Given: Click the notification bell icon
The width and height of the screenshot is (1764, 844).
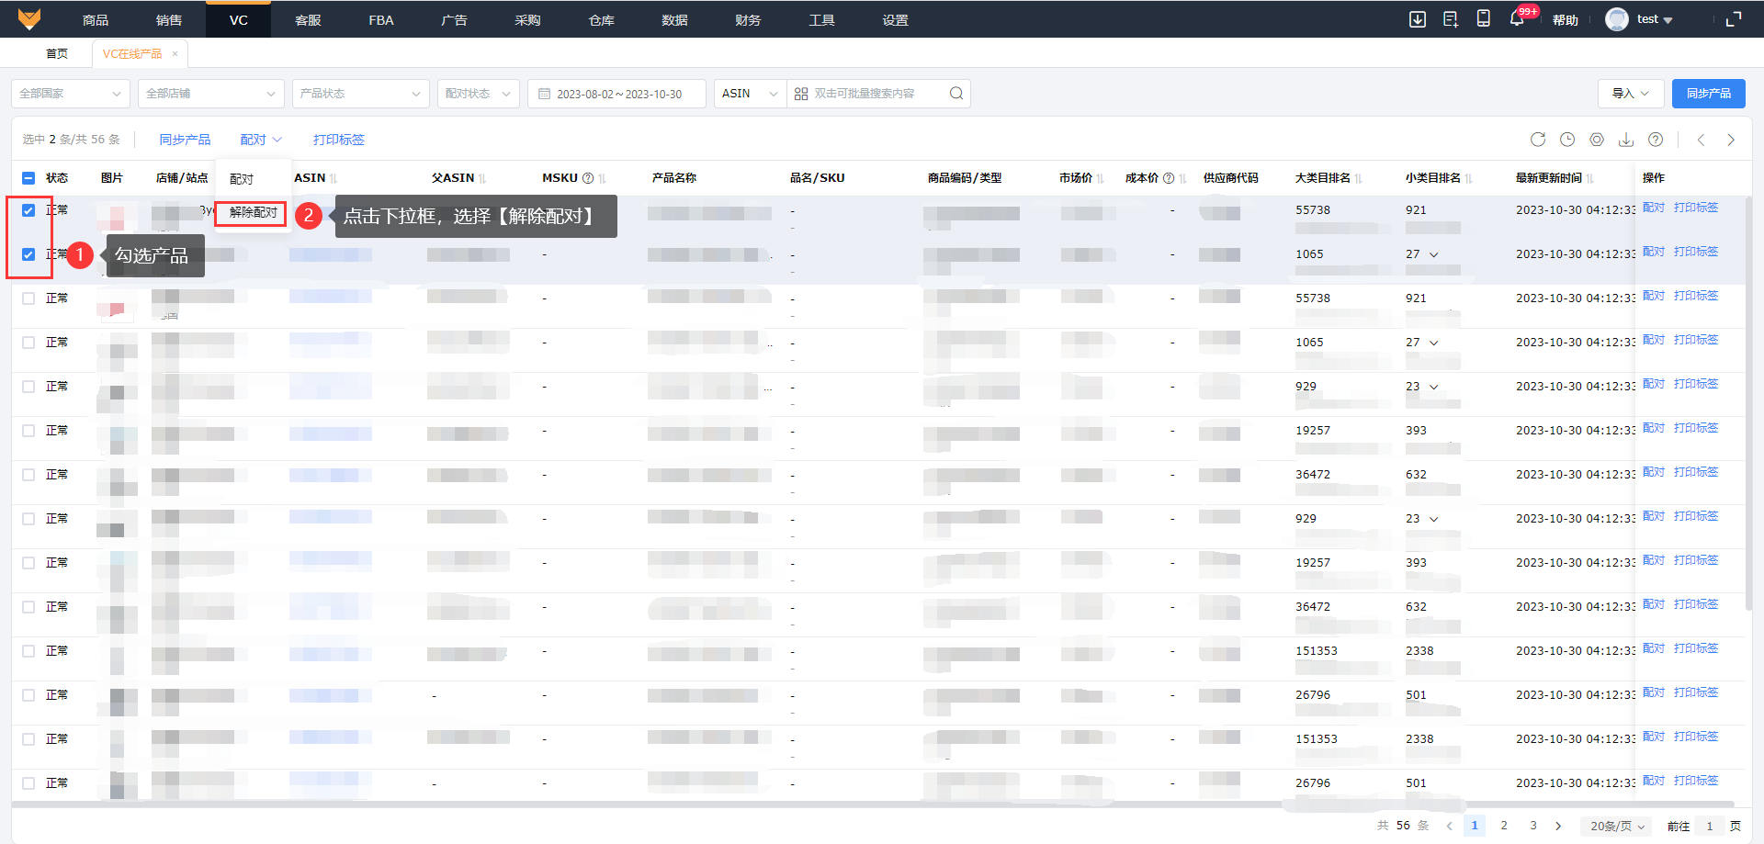Looking at the screenshot, I should (1517, 19).
